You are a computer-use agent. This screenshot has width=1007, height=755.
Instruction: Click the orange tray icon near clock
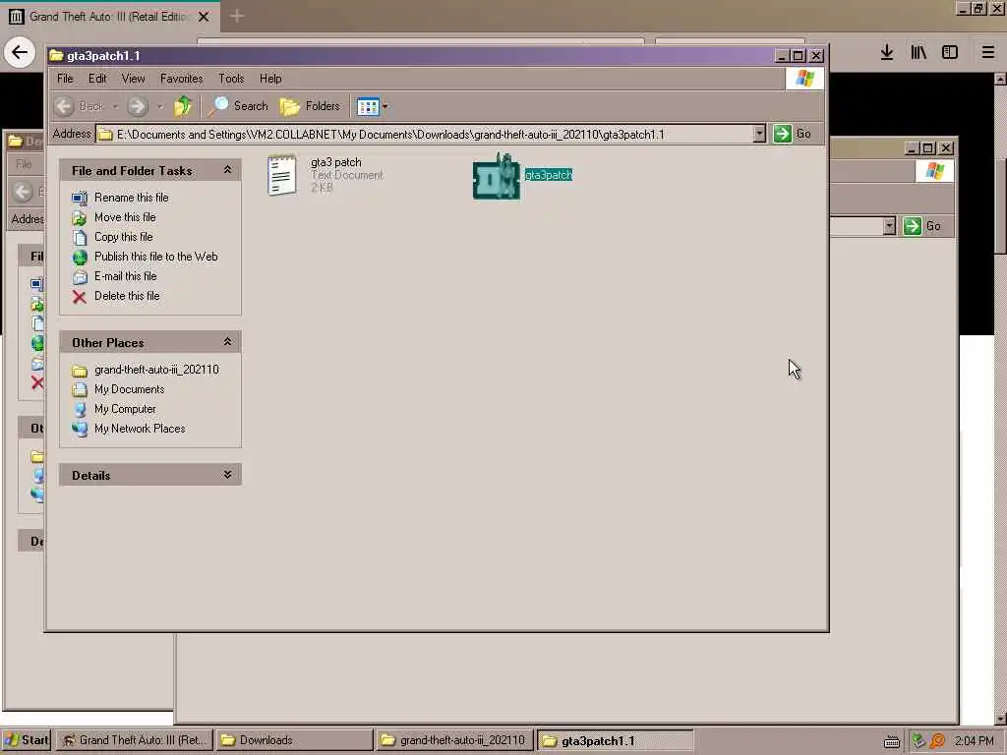click(937, 741)
